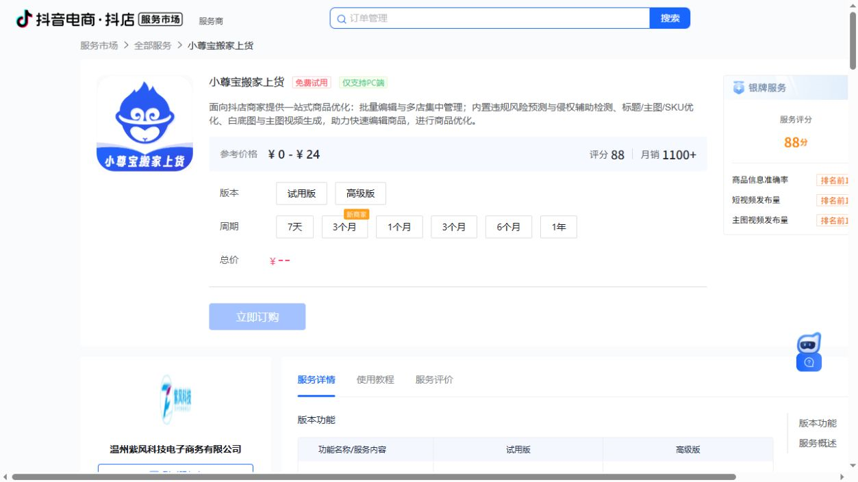Choose the 7天 period option
Viewport: 858px width, 482px height.
294,227
